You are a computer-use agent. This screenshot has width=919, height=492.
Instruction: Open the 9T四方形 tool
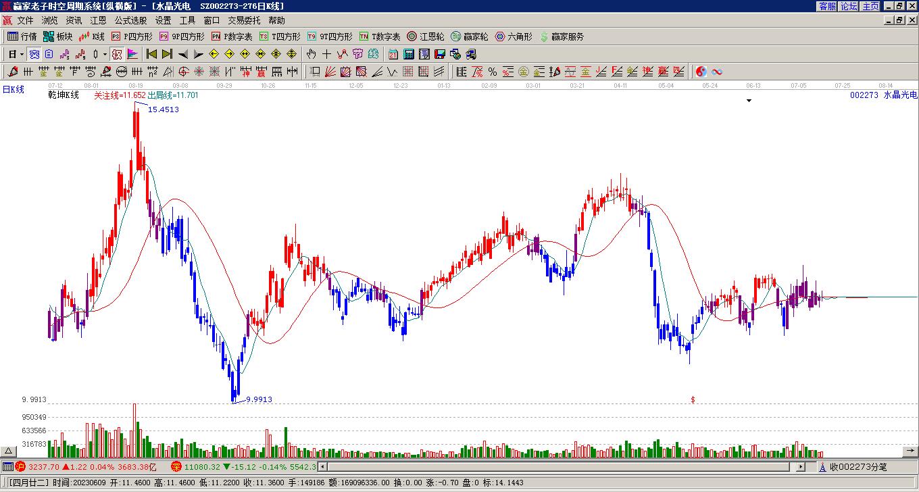330,36
